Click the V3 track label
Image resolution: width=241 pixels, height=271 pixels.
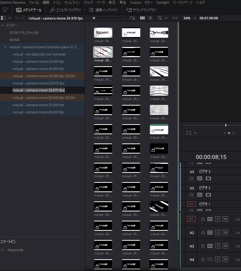pyautogui.click(x=192, y=172)
